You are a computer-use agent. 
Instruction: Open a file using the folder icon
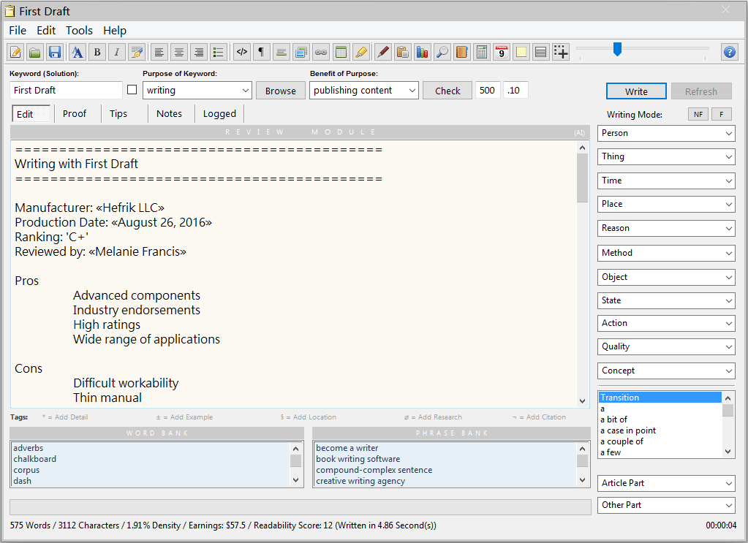point(35,52)
